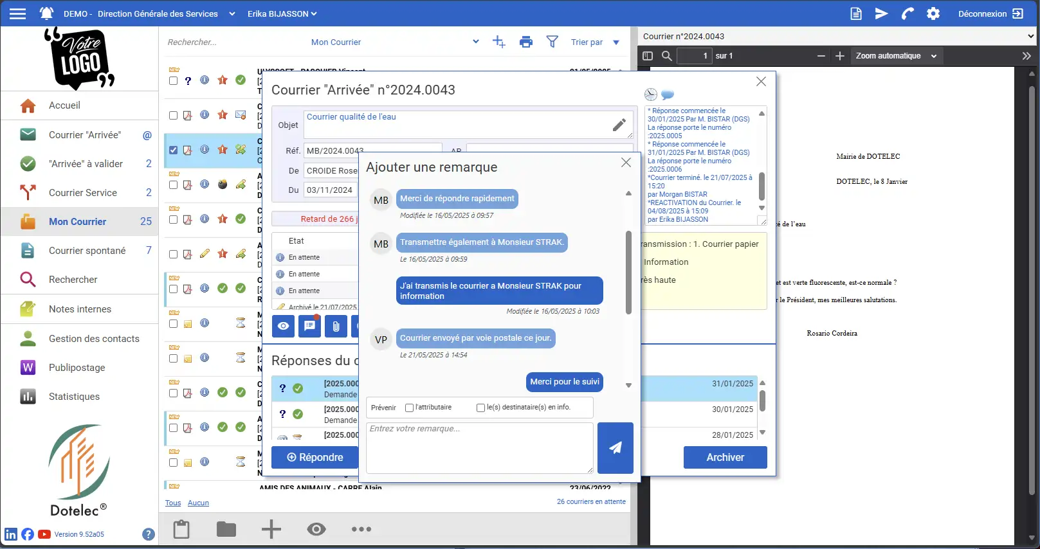The width and height of the screenshot is (1040, 549).
Task: Click the PDF viewer search magnifier
Action: click(667, 56)
